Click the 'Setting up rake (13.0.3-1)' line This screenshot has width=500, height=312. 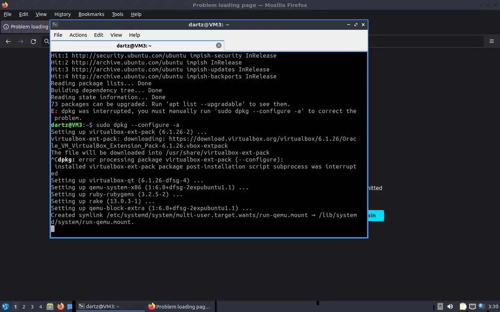tap(103, 201)
